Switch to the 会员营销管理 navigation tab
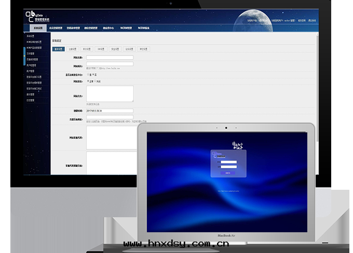Screen dimensions: 353x253 (56, 27)
